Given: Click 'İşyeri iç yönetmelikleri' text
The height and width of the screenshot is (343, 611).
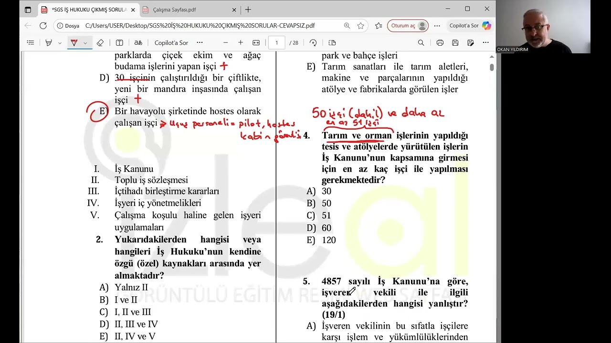Looking at the screenshot, I should tap(158, 203).
